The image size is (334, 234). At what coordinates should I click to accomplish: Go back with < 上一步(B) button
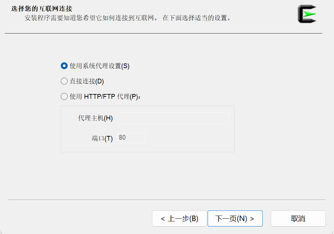tap(179, 218)
